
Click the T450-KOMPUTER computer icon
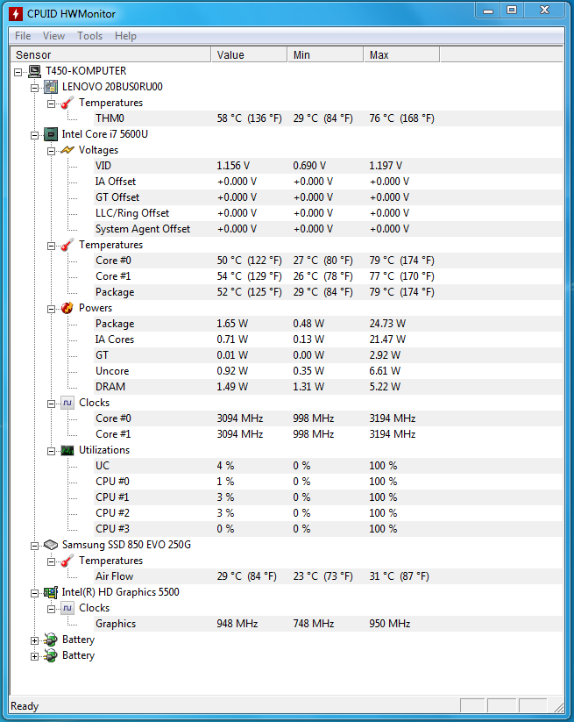coord(34,71)
